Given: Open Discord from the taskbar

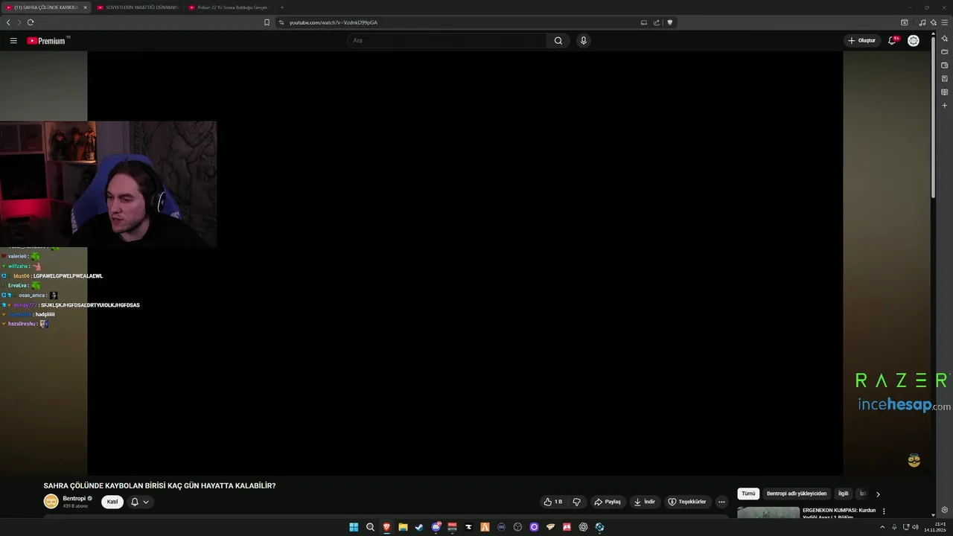Looking at the screenshot, I should pyautogui.click(x=436, y=527).
